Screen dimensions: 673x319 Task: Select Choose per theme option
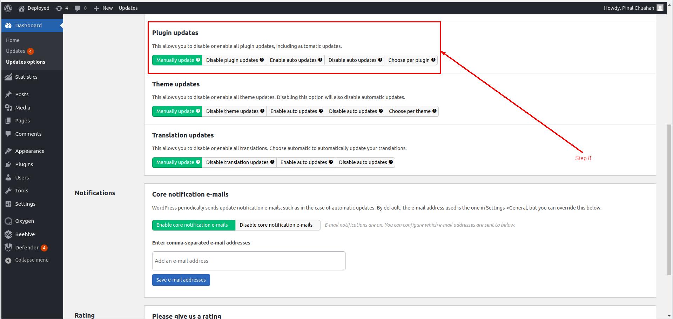click(412, 111)
